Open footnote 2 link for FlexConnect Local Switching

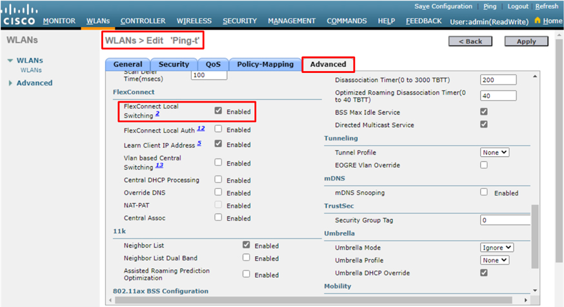point(157,114)
